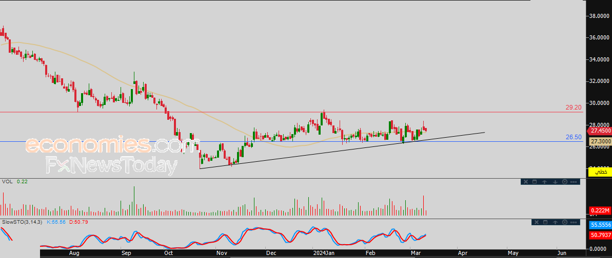Click the Nov label on time axis
This screenshot has height=258, width=612.
(x=221, y=253)
